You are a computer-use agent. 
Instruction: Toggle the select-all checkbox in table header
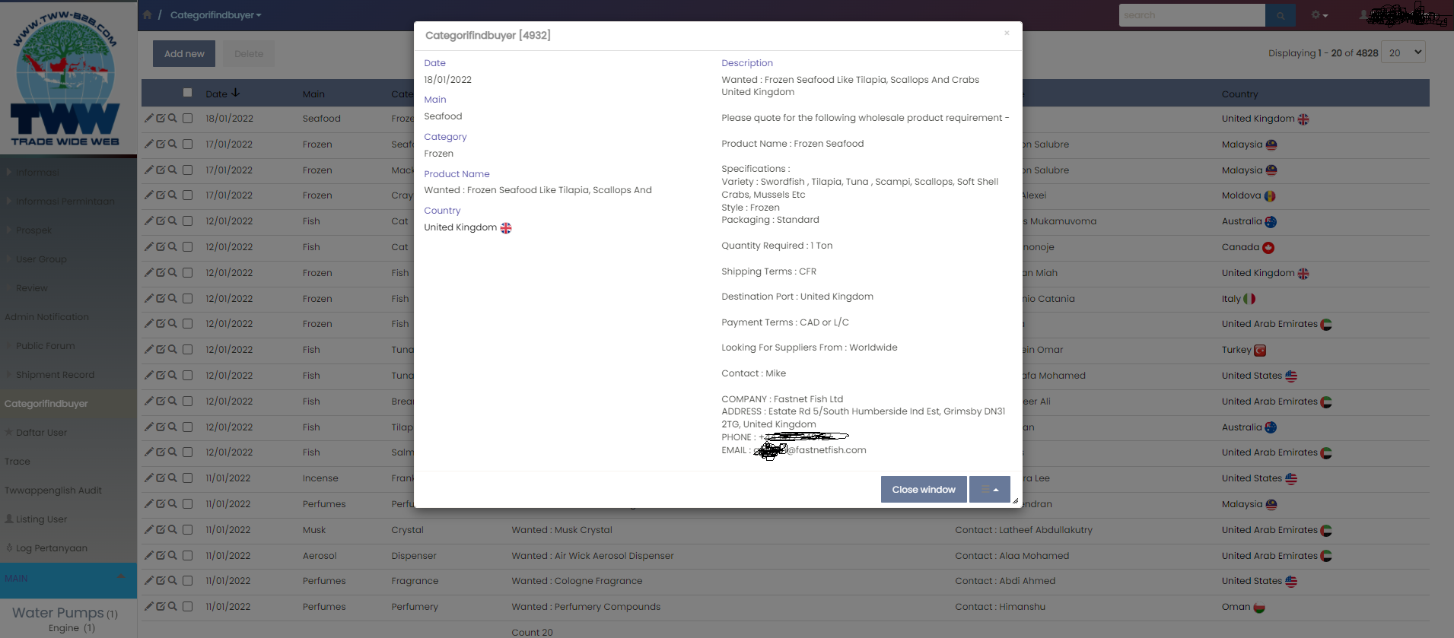point(188,93)
